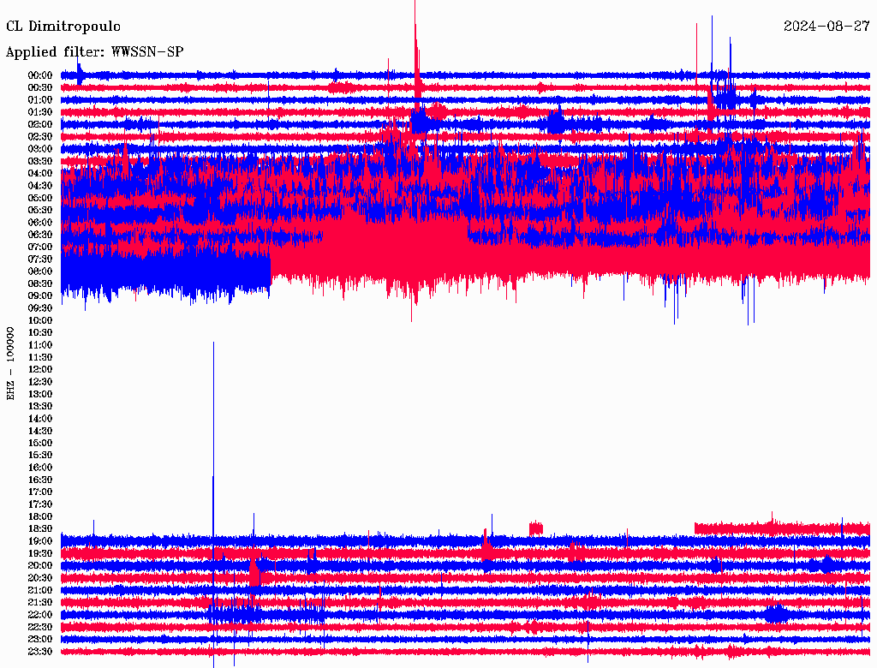The width and height of the screenshot is (877, 668).
Task: Click the 13:30 time label
Action: point(40,407)
